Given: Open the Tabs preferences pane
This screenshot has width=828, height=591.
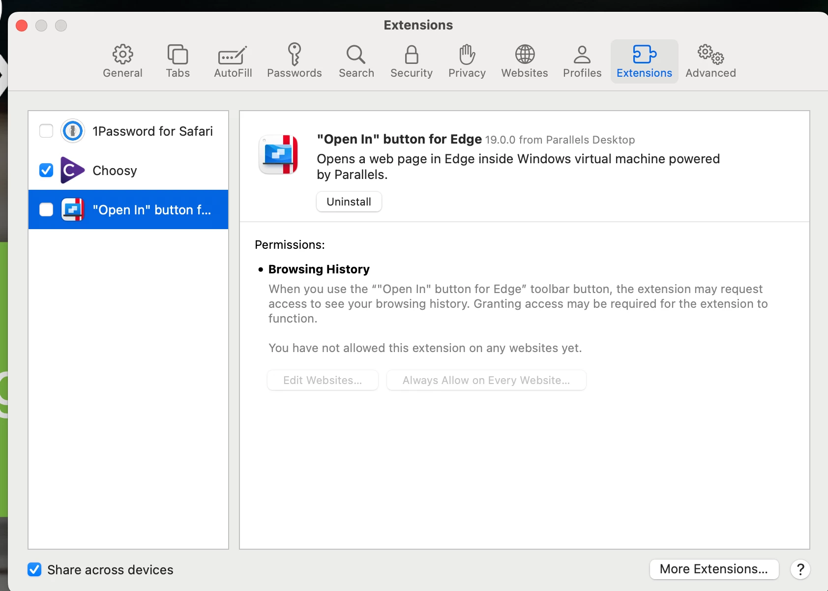Looking at the screenshot, I should [x=177, y=61].
